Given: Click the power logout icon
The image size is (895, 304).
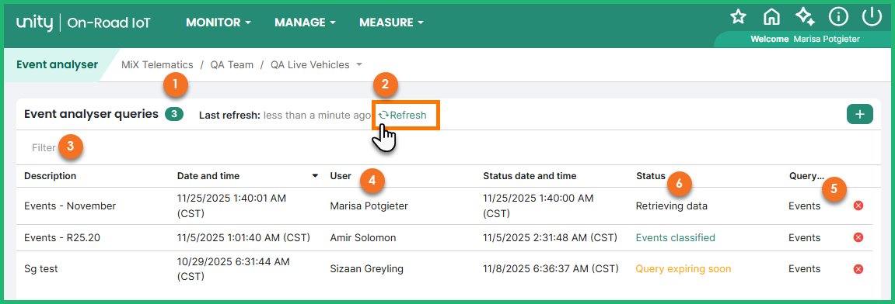Looking at the screenshot, I should pos(872,17).
